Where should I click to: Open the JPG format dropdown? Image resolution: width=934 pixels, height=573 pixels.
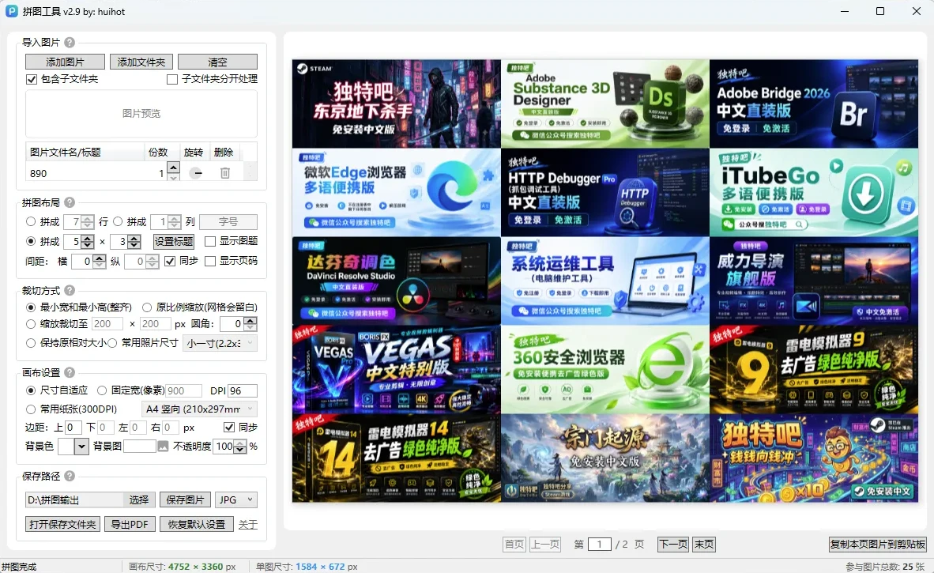pos(236,499)
